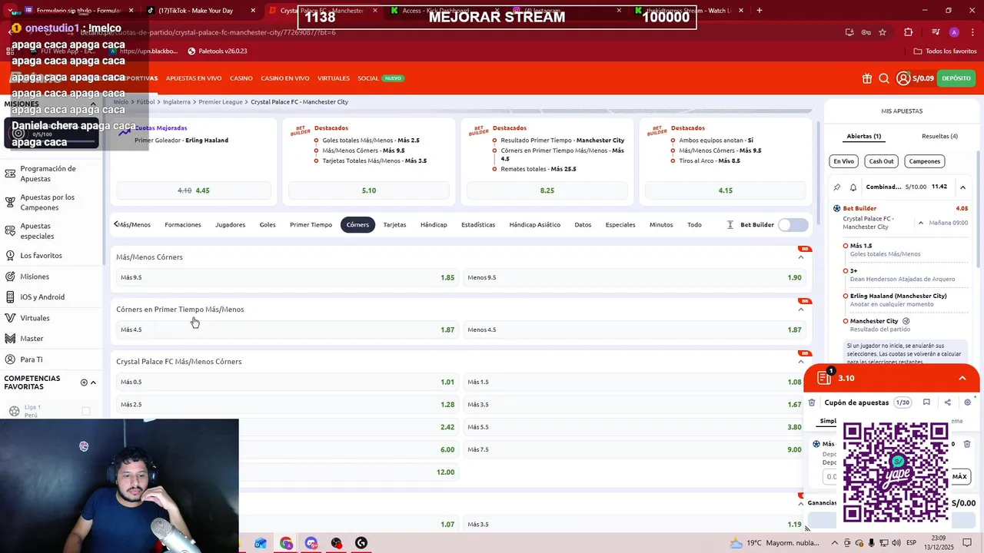This screenshot has width=984, height=553.
Task: Open Premier League breadcrumb link
Action: pos(221,102)
